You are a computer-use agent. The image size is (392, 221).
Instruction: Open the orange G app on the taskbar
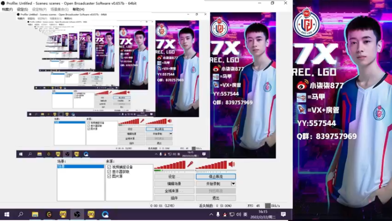[49, 215]
